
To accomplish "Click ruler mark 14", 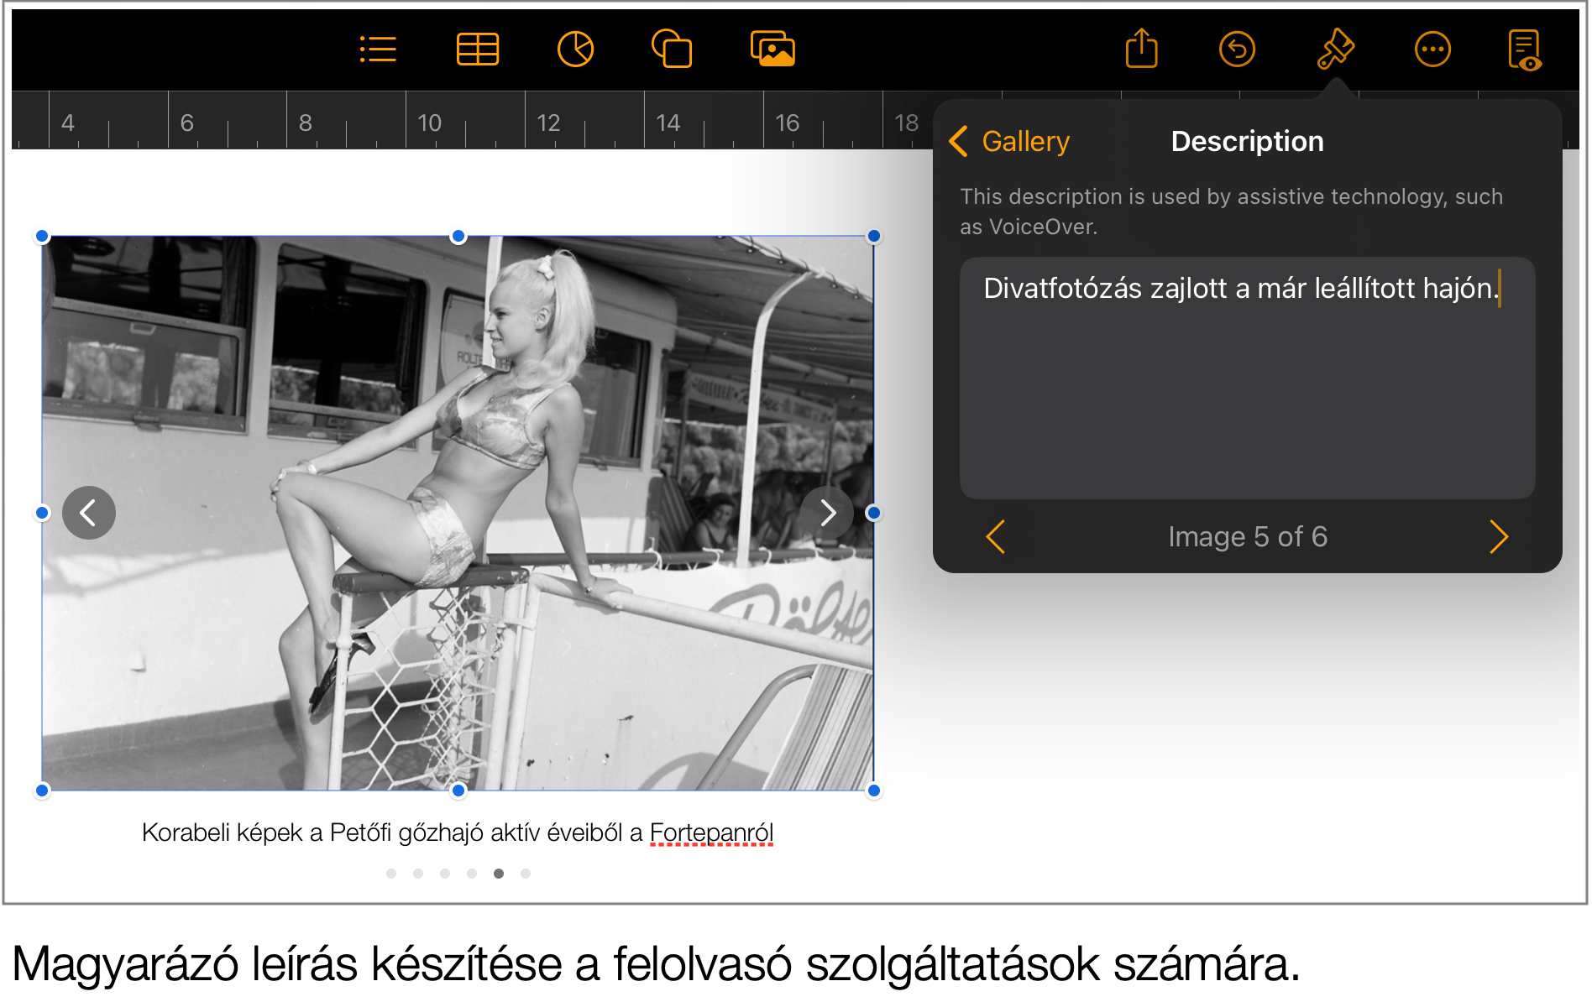I will tap(668, 123).
